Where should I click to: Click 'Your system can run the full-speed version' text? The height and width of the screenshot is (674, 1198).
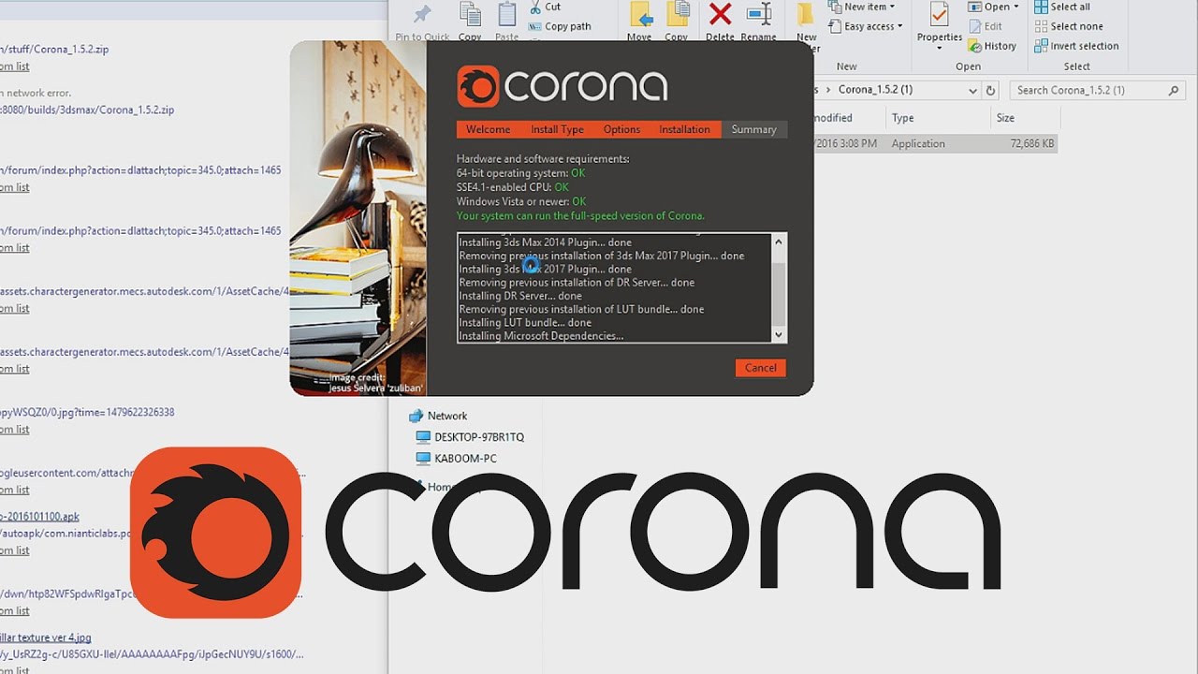[x=580, y=215]
